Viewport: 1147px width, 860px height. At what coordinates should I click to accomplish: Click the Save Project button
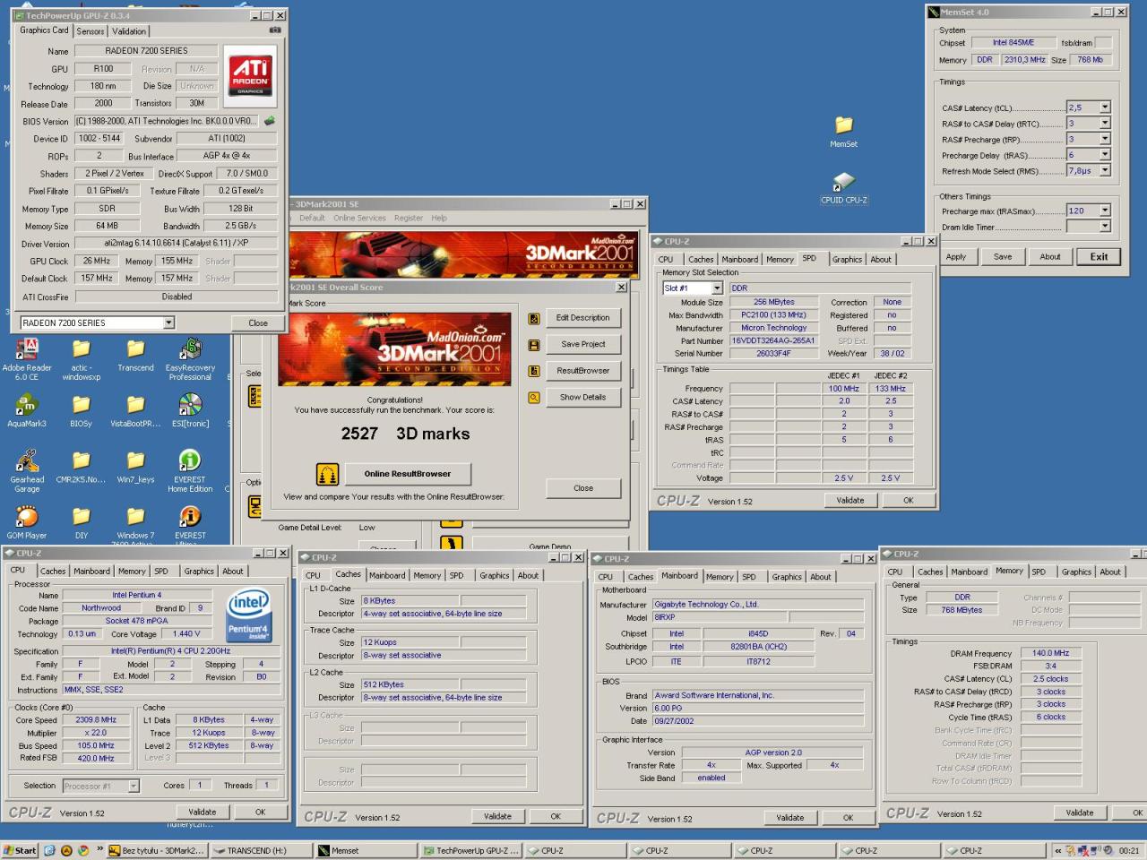click(583, 344)
